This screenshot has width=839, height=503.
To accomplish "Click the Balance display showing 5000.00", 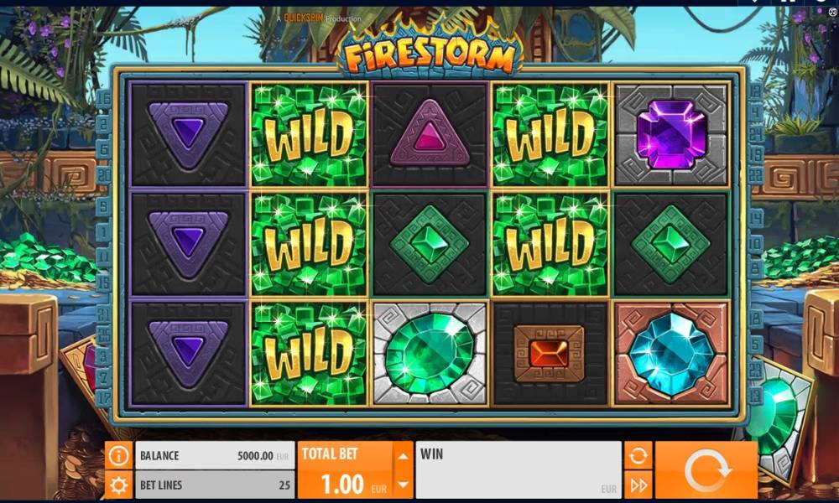I will 215,455.
